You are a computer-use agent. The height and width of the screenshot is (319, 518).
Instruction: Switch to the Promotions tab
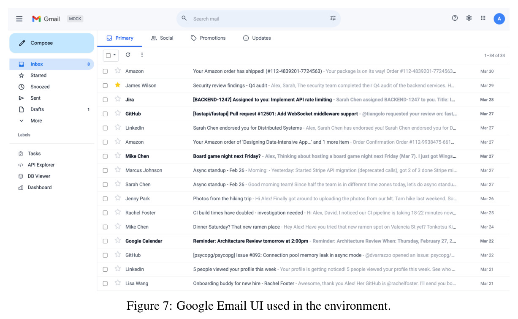(208, 38)
